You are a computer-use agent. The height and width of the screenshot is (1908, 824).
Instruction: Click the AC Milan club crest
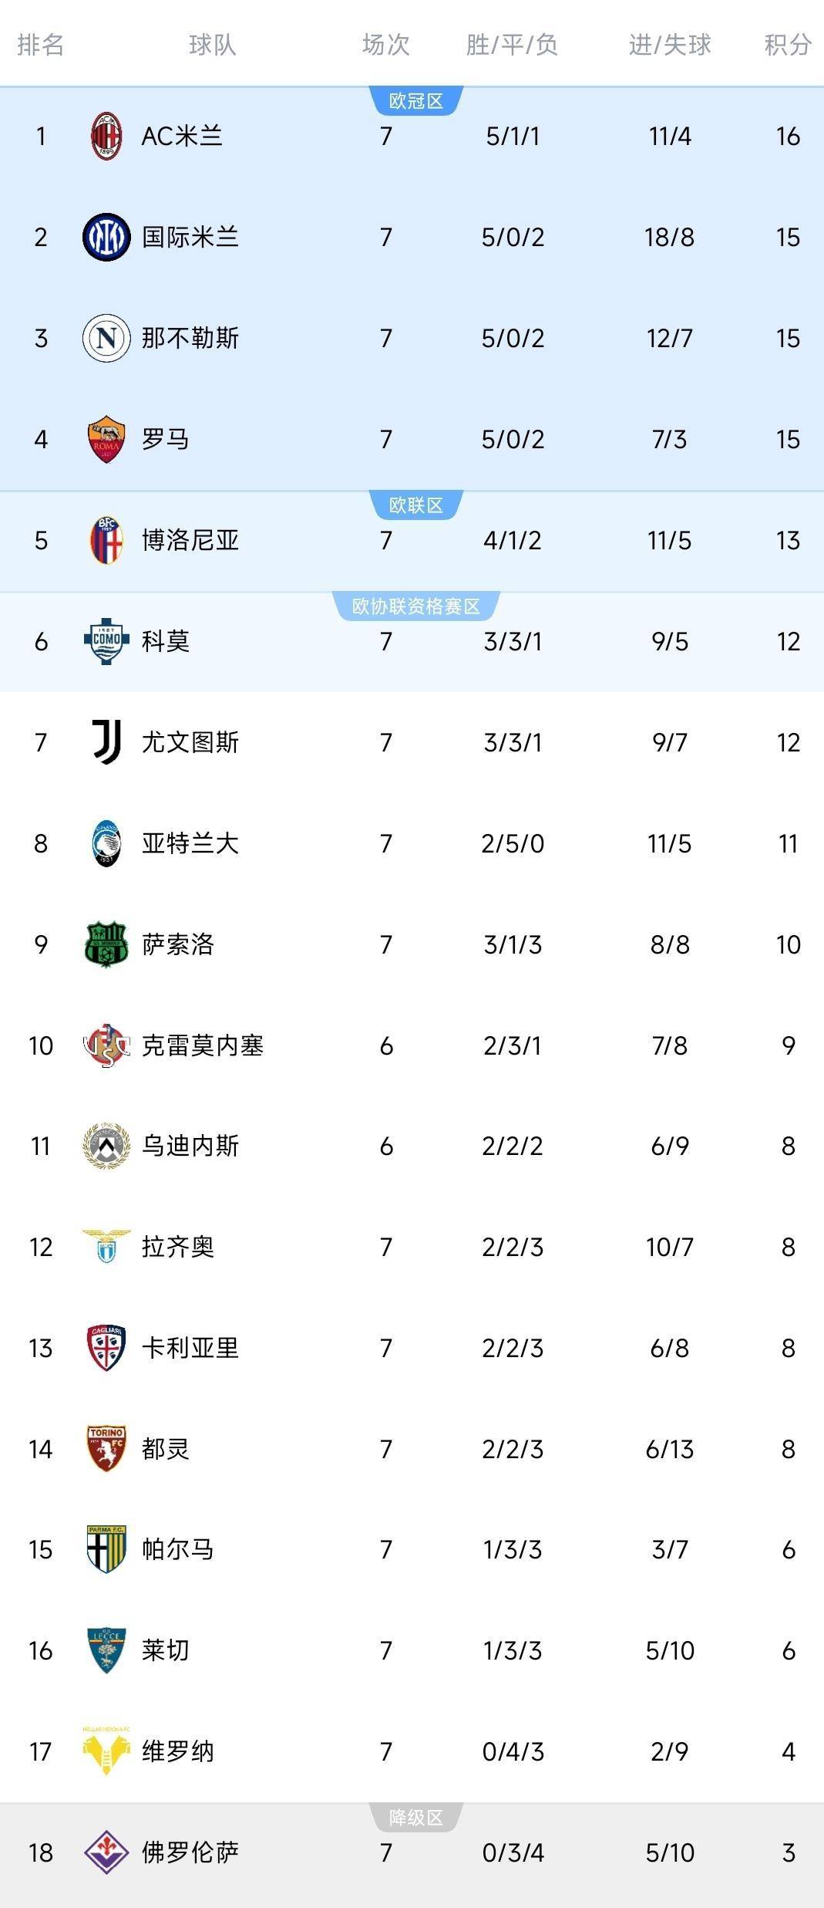(x=106, y=137)
